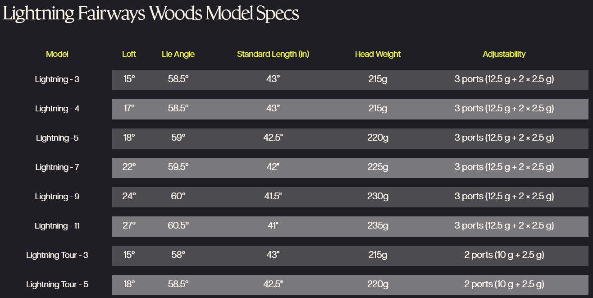
Task: Select the Lightning - 11 model name
Action: point(57,226)
